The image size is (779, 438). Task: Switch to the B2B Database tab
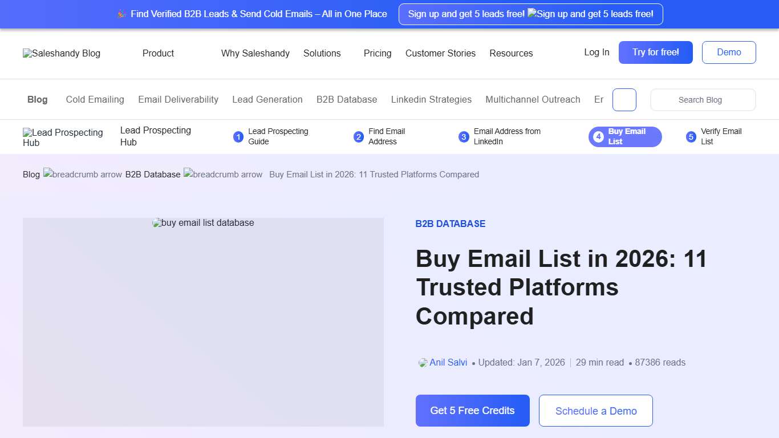tap(347, 99)
